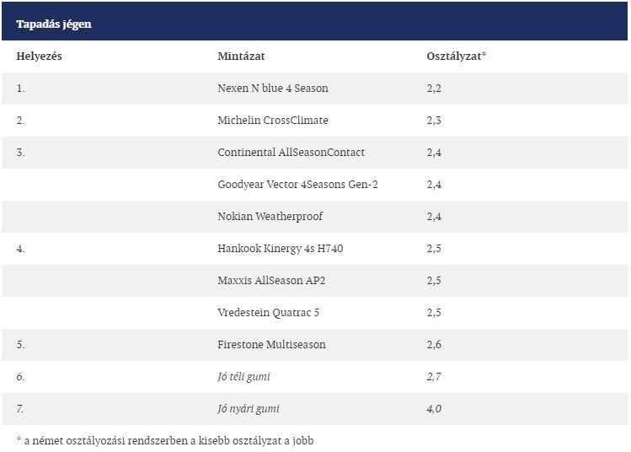Select Maxxis AllSeason AP2 row
Viewport: 631px width, 452px height.
[271, 281]
